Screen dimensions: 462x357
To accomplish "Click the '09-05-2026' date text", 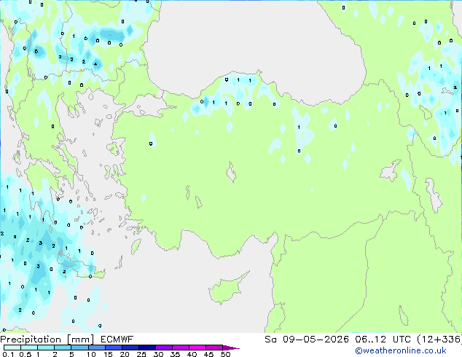I will [316, 340].
